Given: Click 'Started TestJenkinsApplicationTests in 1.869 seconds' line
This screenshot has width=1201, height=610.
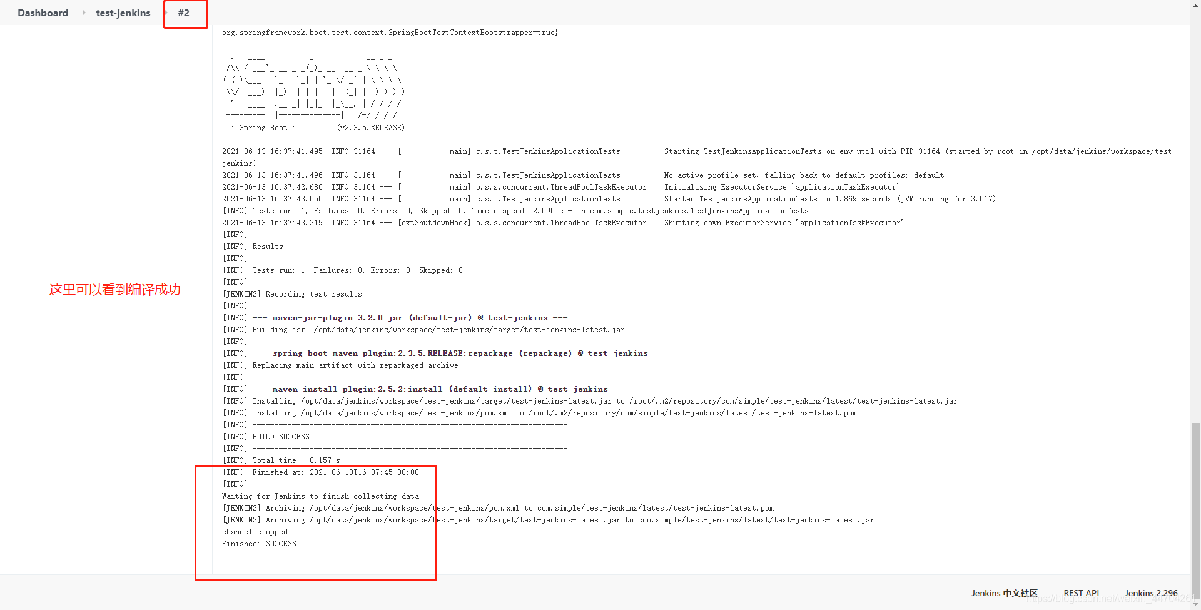Looking at the screenshot, I should coord(609,199).
